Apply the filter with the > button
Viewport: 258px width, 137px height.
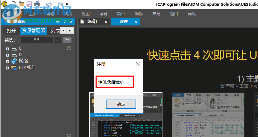click(58, 40)
